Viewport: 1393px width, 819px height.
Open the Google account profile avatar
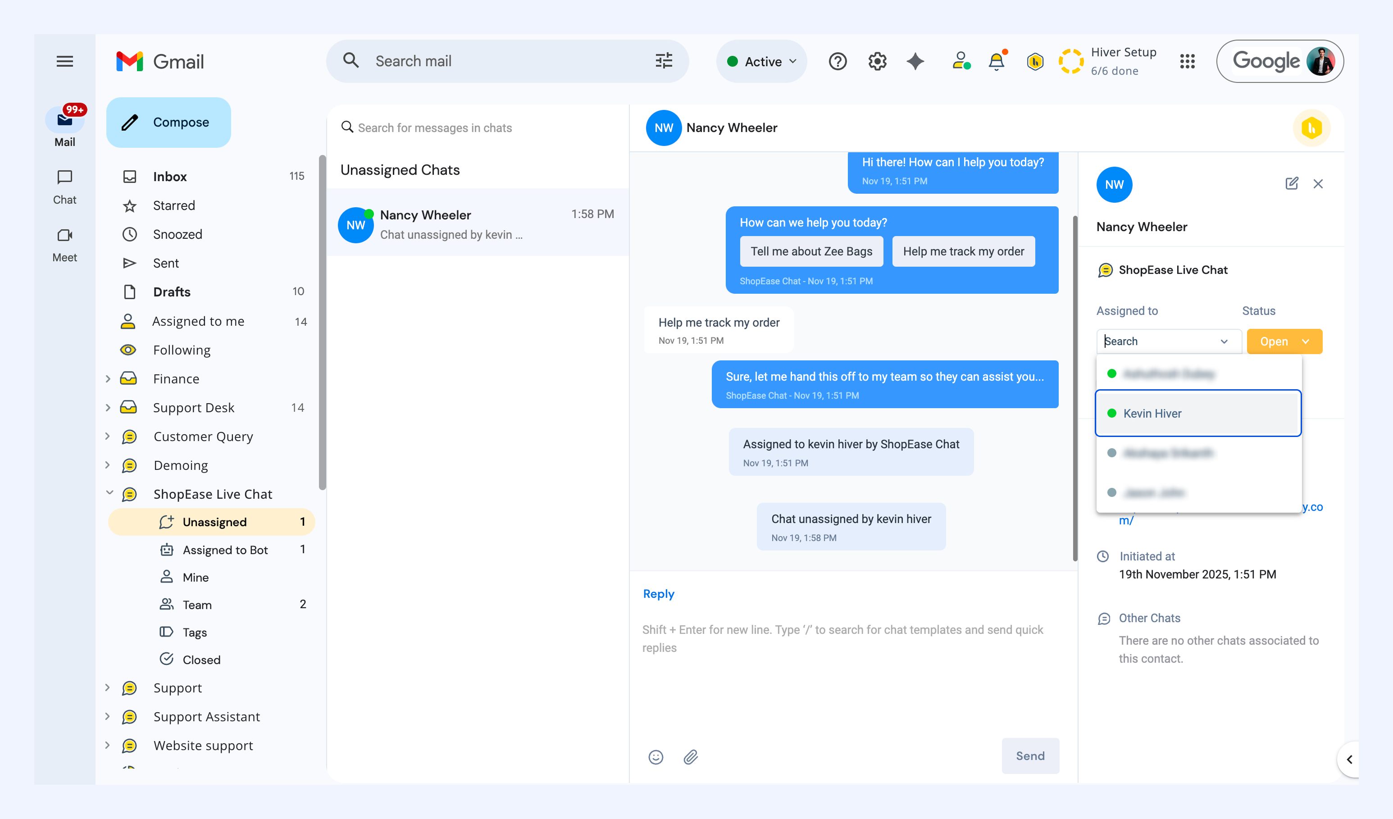click(x=1320, y=61)
